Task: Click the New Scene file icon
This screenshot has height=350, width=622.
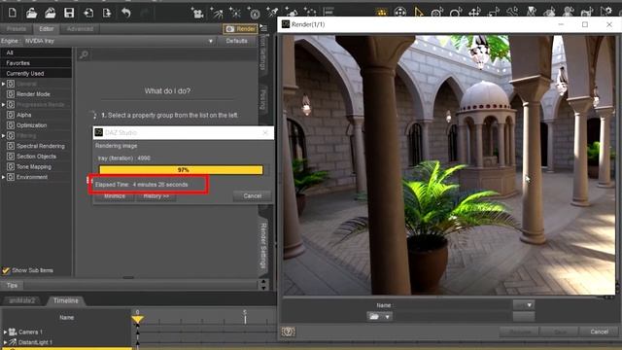Action: point(13,13)
